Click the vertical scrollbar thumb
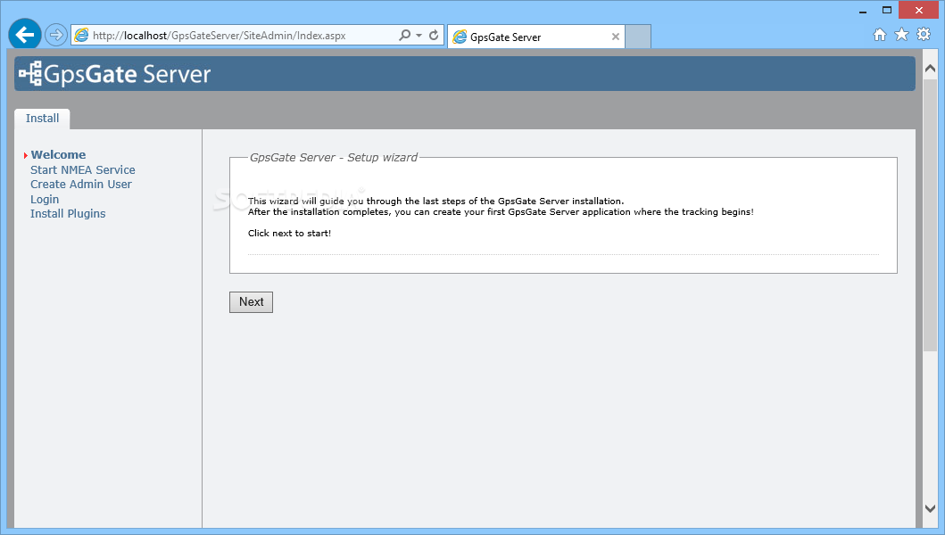Viewport: 945px width, 535px height. [x=930, y=215]
